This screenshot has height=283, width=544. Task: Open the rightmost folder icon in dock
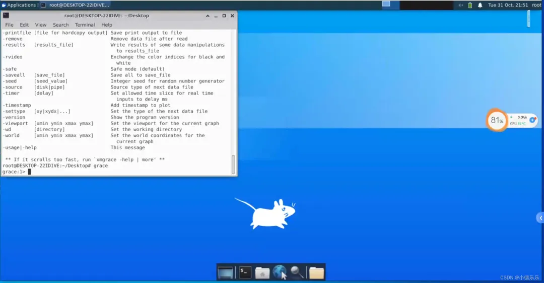316,272
